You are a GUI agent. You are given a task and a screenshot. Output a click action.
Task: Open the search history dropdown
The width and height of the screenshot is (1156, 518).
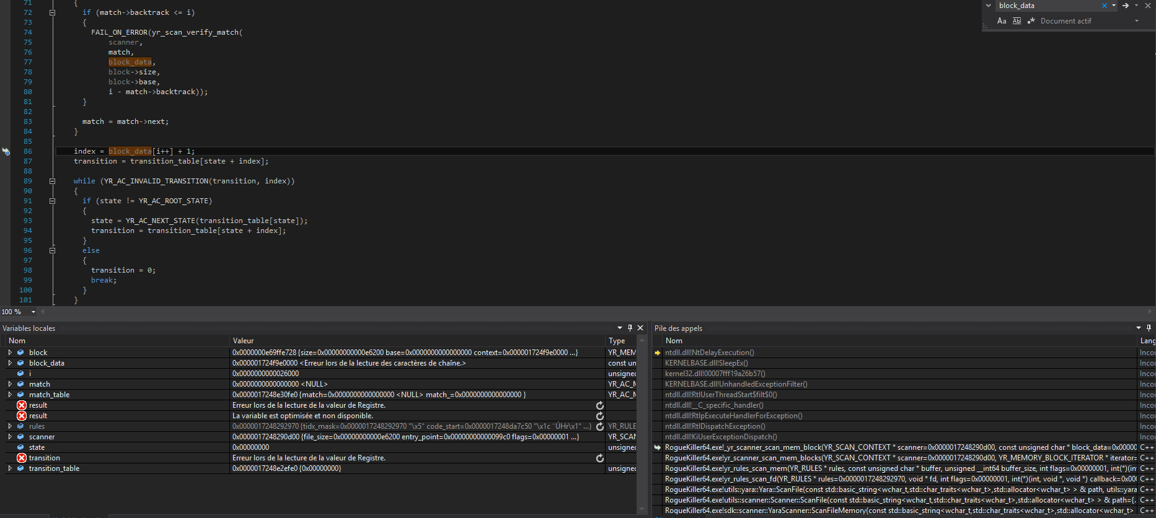[1114, 6]
